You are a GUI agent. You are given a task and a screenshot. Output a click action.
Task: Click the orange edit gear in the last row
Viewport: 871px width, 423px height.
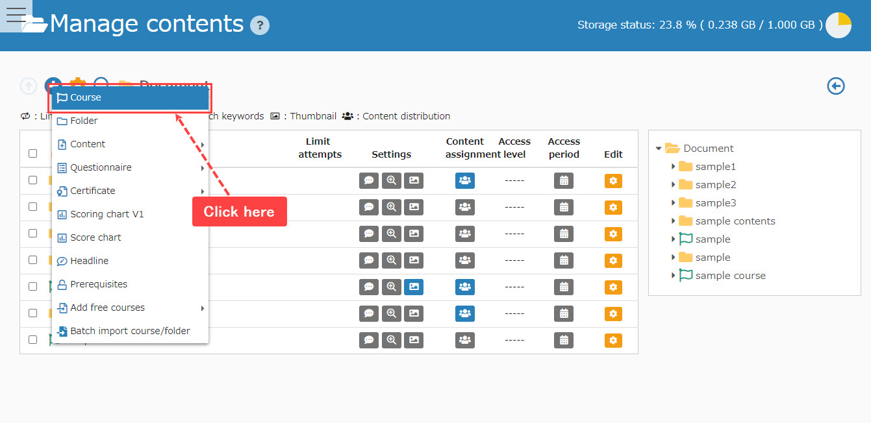(613, 340)
